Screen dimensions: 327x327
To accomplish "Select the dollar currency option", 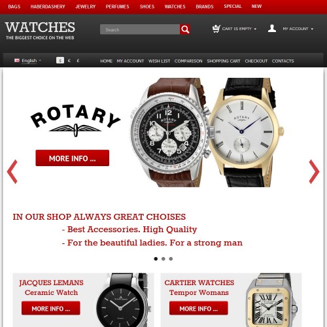I will 60,60.
